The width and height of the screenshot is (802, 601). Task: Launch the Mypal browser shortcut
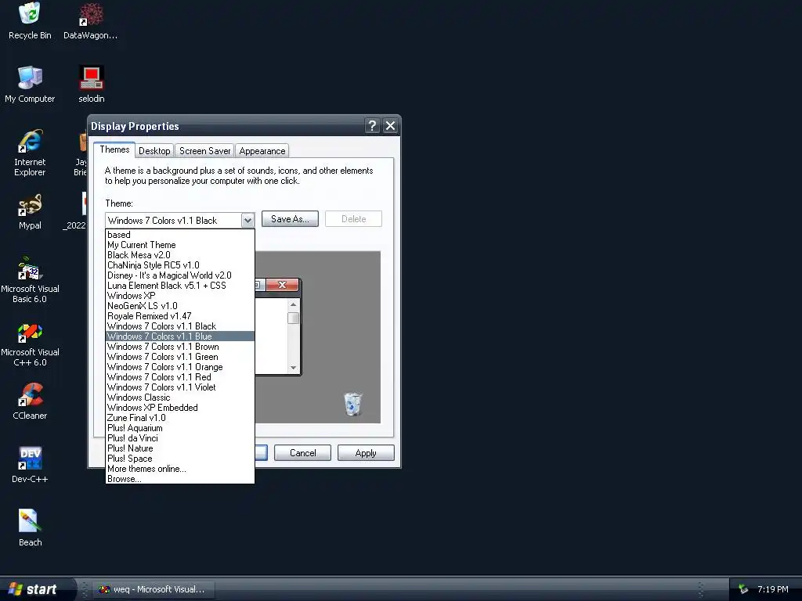click(30, 211)
